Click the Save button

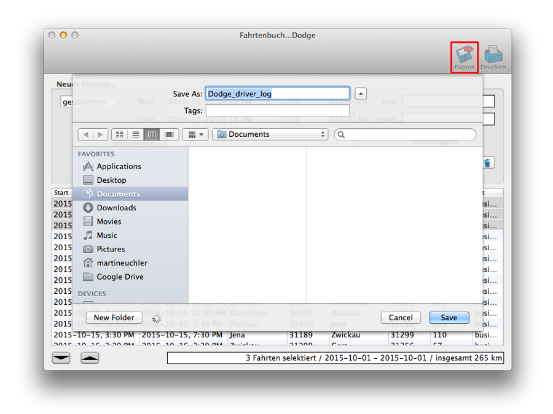pyautogui.click(x=449, y=318)
